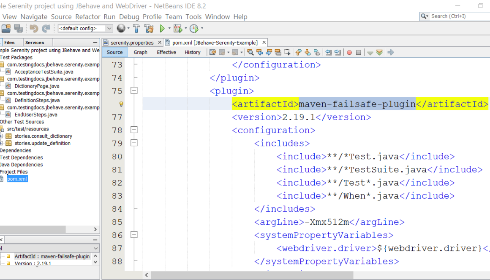Click Find Selection magnifier in editor toolbar
This screenshot has height=280, width=490.
(x=250, y=52)
